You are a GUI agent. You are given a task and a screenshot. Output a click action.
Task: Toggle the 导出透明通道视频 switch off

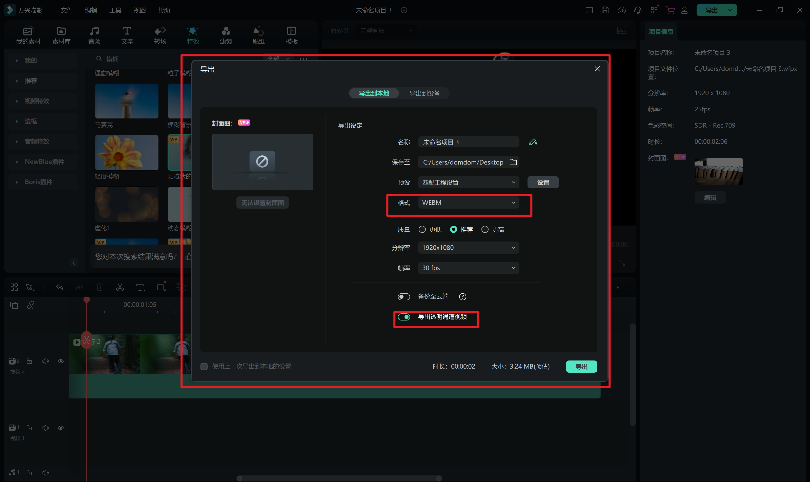(404, 317)
